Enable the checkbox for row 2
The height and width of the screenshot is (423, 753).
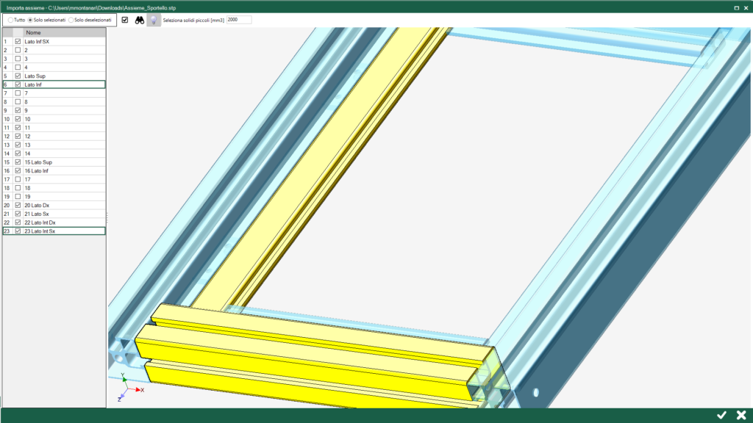[x=16, y=50]
